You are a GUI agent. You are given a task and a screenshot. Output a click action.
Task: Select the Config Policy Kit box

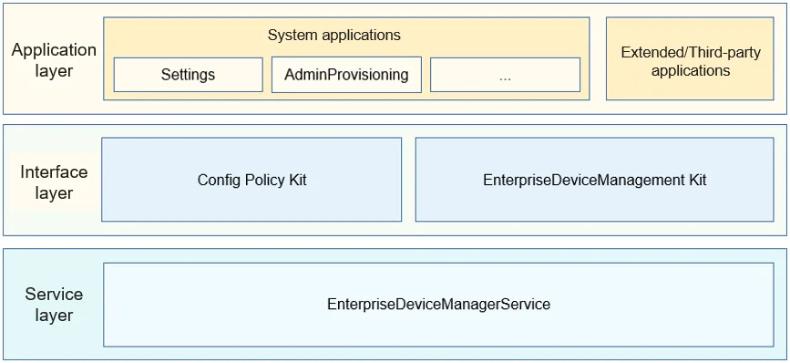251,180
